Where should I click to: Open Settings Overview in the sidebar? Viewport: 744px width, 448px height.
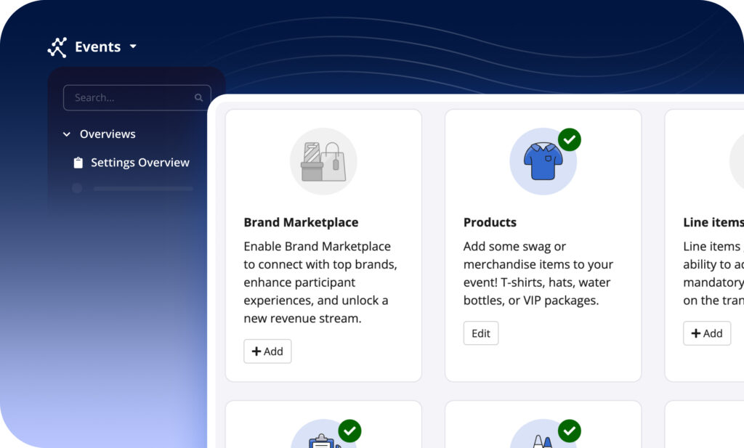(139, 163)
